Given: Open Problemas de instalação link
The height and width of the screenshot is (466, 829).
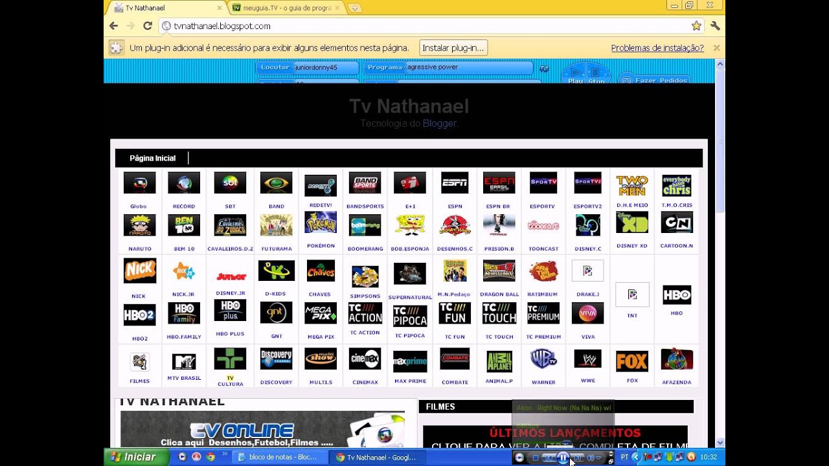Looking at the screenshot, I should (657, 48).
